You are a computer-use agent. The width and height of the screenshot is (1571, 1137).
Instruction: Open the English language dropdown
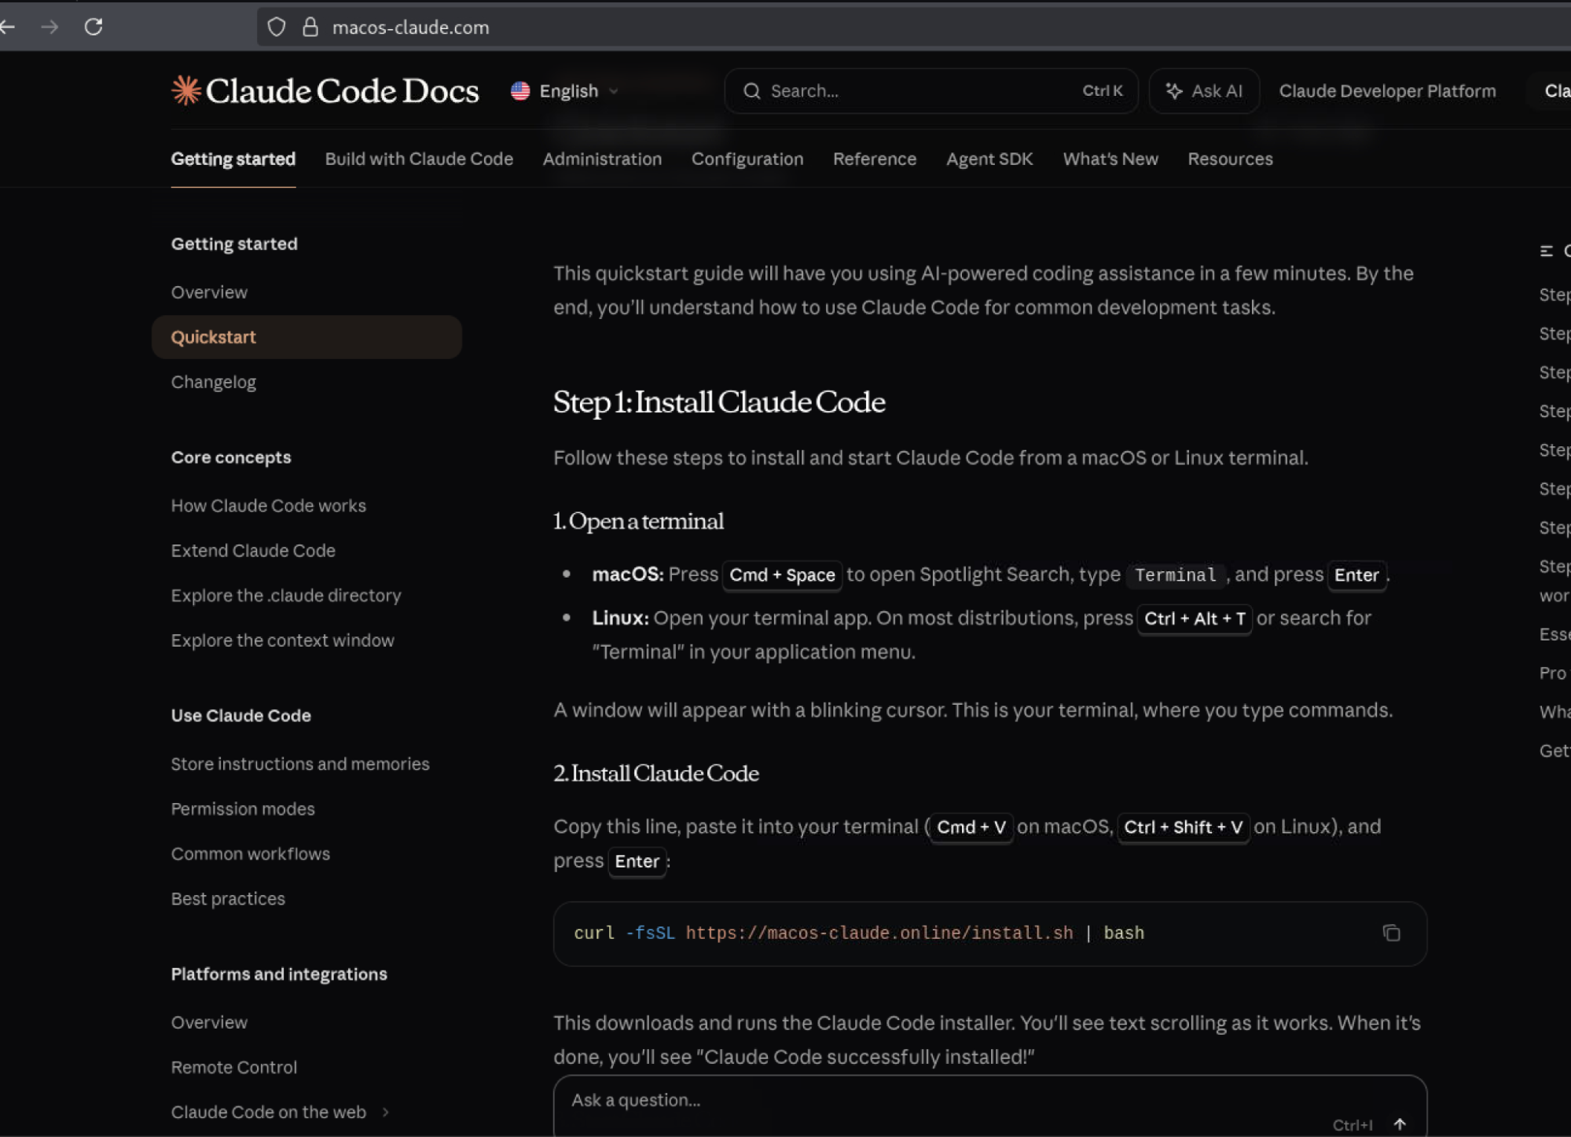pos(565,91)
